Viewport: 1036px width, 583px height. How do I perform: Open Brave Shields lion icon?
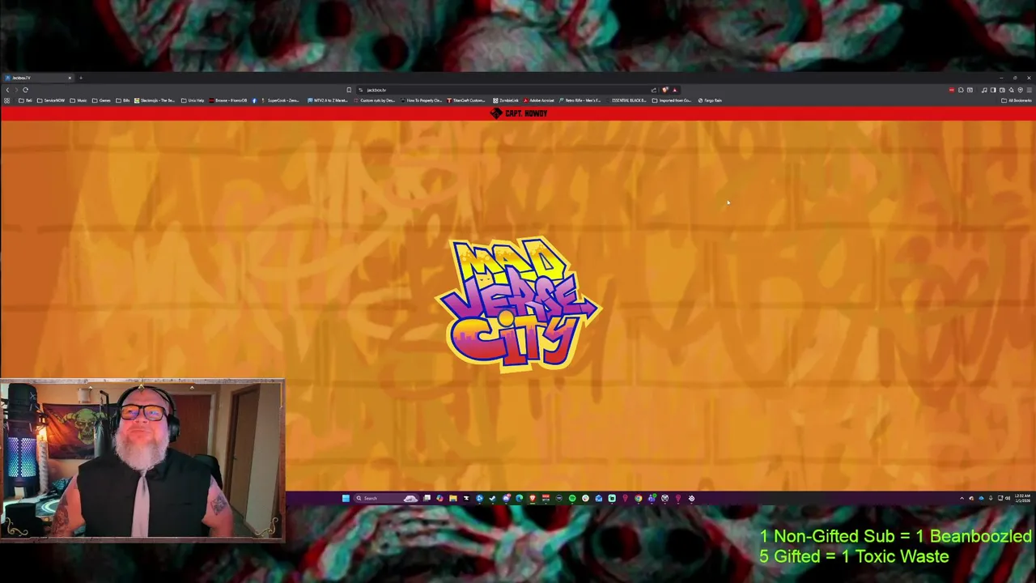[x=665, y=90]
